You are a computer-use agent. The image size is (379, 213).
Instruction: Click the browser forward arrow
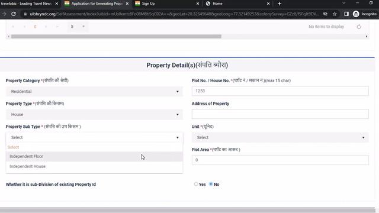coord(4,14)
